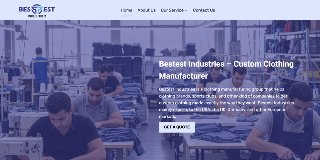Click the shield emblem inside the logo
The width and height of the screenshot is (320, 160).
(x=37, y=9)
